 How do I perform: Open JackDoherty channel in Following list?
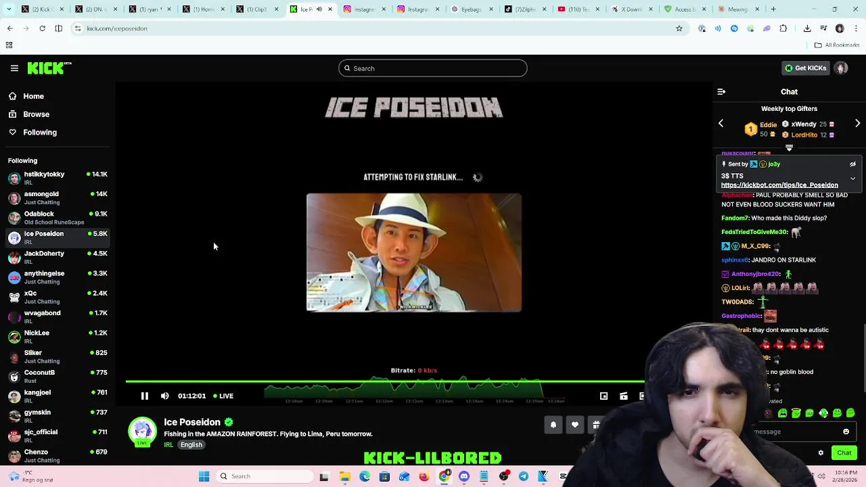click(58, 257)
